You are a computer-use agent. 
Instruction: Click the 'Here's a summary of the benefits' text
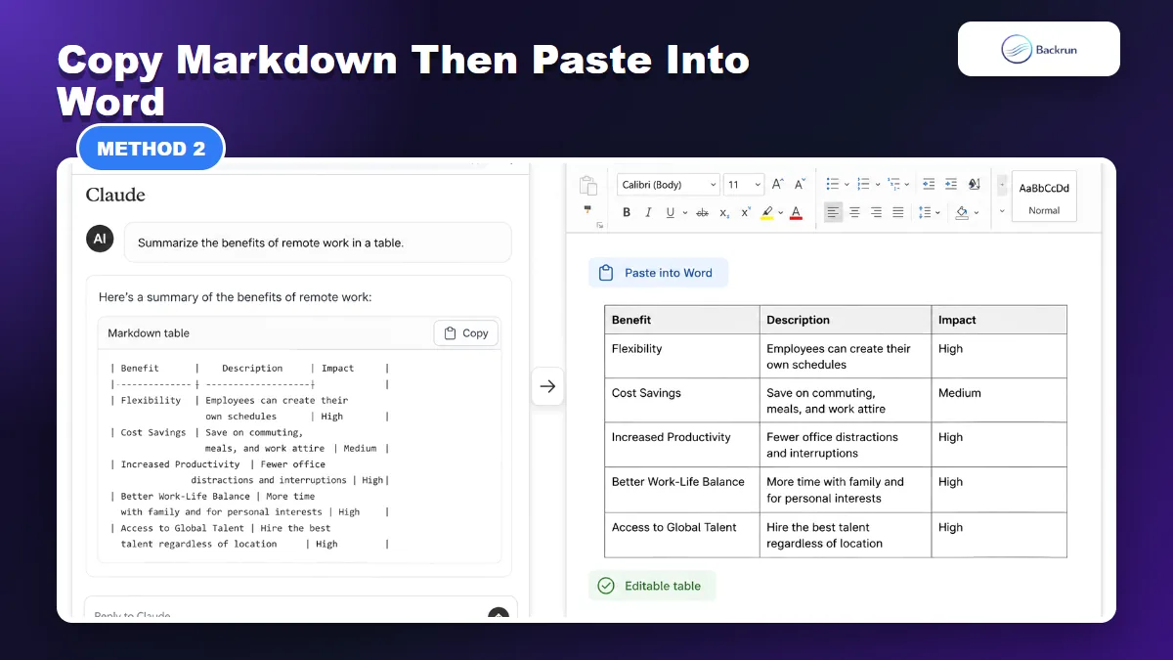point(236,297)
